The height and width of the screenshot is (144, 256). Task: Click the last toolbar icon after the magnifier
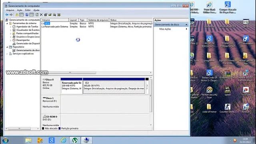(59, 15)
